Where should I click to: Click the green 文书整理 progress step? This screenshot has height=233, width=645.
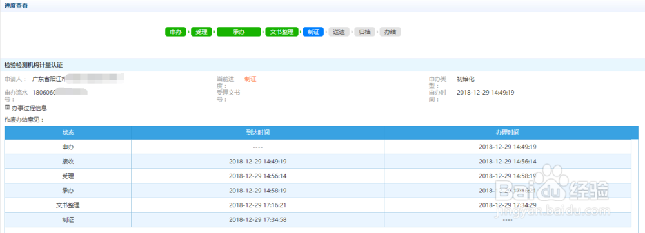(282, 32)
